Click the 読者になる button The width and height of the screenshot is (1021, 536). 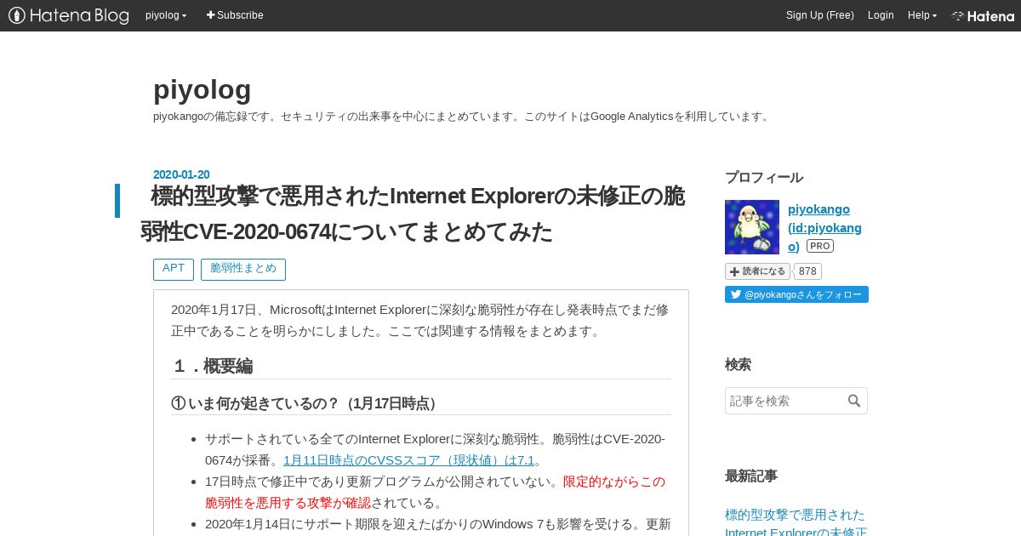click(757, 271)
